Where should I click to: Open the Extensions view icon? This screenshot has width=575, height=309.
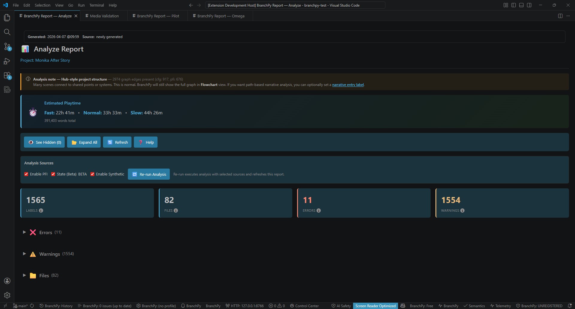pyautogui.click(x=7, y=75)
